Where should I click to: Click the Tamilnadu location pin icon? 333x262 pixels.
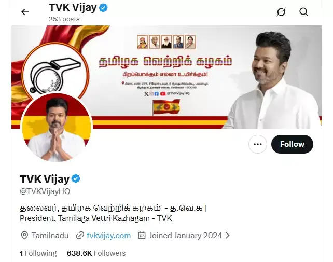point(24,236)
